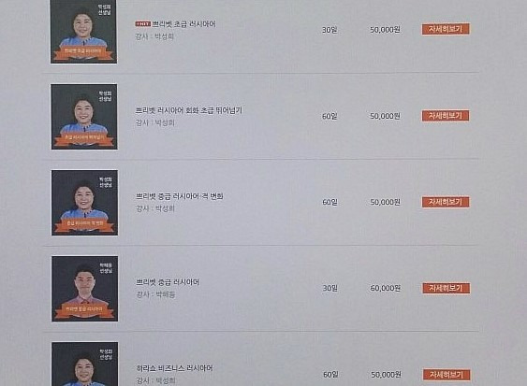The width and height of the screenshot is (527, 386).
Task: Click the HOT badge beside 쁘리벳 초급 러시아어
Action: click(x=142, y=23)
